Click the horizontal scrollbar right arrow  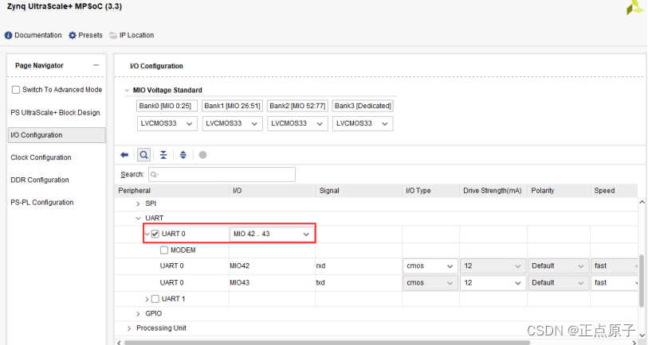point(635,343)
